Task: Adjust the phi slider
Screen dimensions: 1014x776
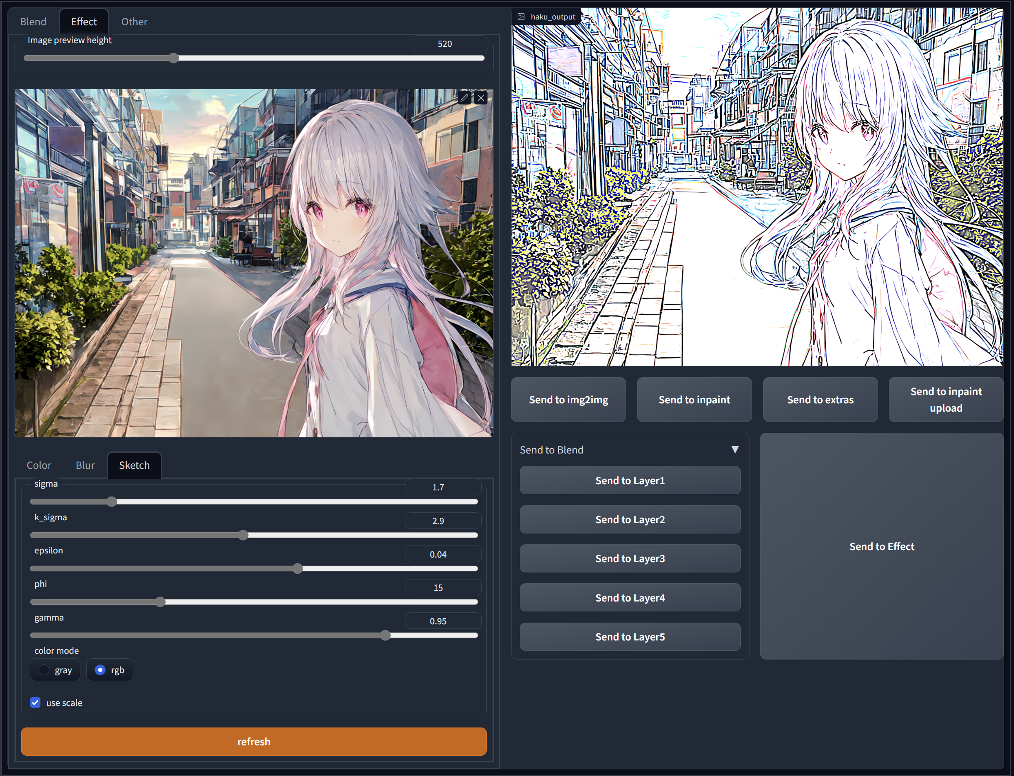Action: [x=254, y=602]
